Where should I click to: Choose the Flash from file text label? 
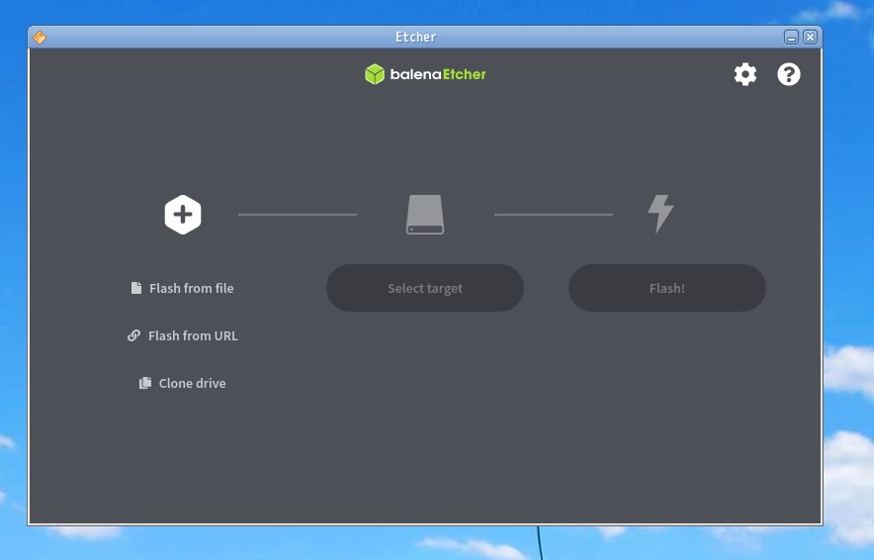192,288
